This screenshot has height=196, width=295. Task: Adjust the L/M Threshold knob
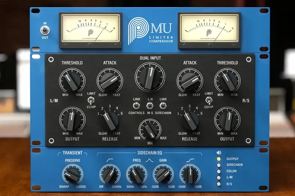[72, 81]
